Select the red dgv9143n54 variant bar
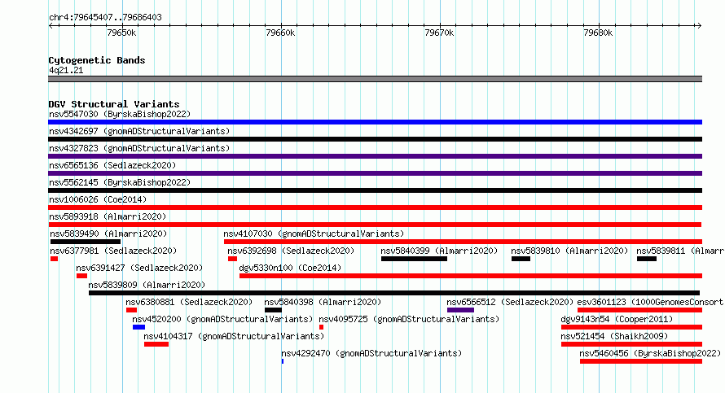The image size is (725, 393). click(x=631, y=327)
